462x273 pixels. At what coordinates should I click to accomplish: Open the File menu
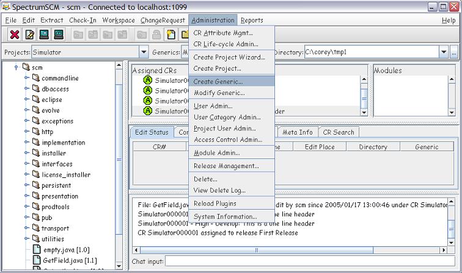tap(11, 20)
